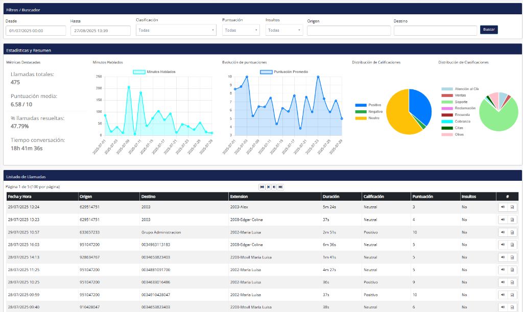
Task: Go to previous page of call list
Action: click(x=268, y=187)
